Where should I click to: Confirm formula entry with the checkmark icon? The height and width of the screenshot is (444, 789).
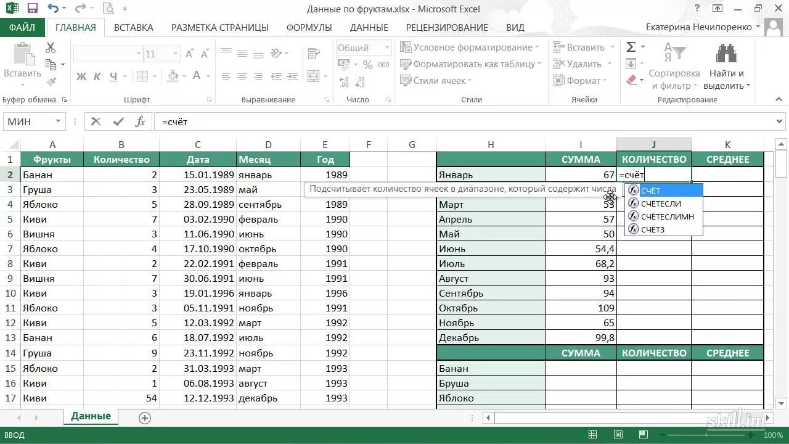tap(118, 121)
